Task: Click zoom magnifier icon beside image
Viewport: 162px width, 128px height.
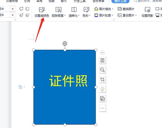Action: (x=102, y=70)
